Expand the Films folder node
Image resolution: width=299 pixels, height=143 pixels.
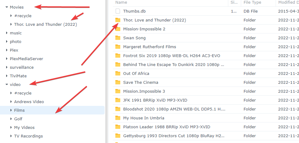tap(11, 110)
